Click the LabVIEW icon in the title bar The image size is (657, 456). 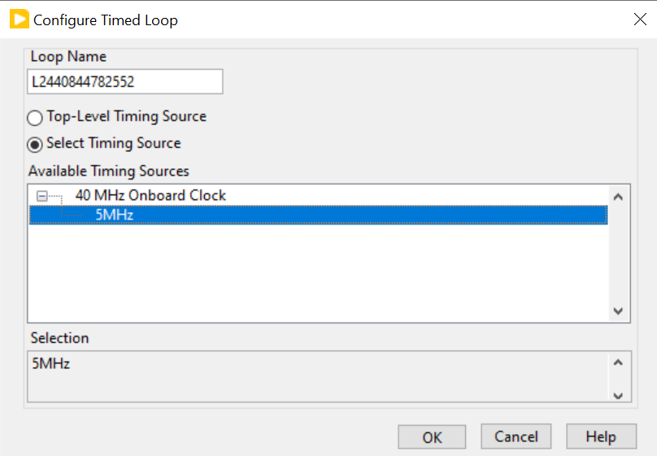click(19, 20)
